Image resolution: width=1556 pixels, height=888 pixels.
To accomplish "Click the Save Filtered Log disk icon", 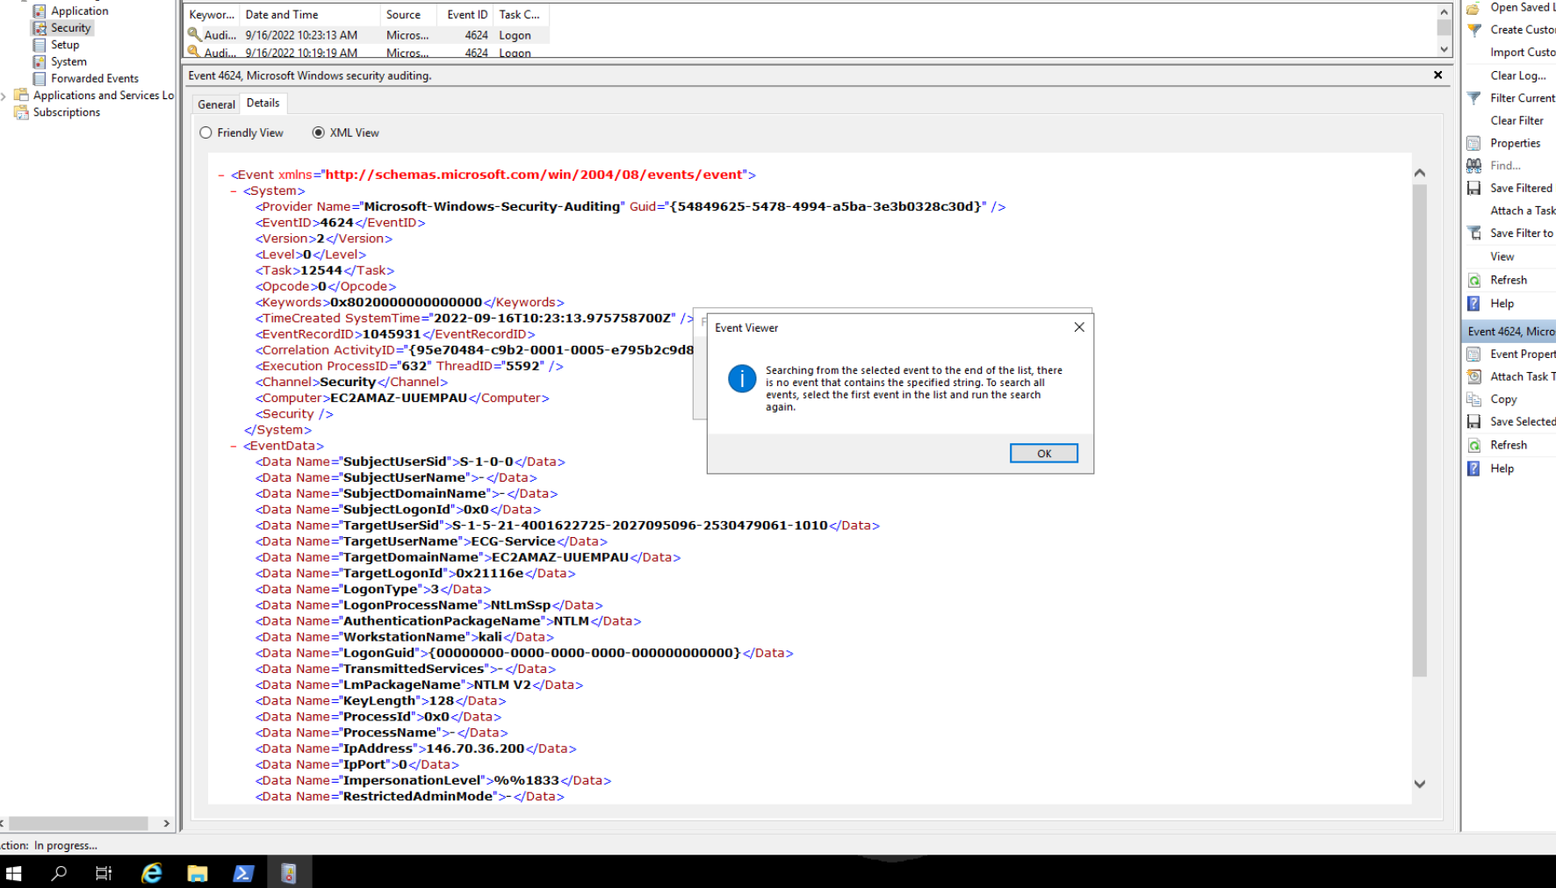I will tap(1474, 188).
